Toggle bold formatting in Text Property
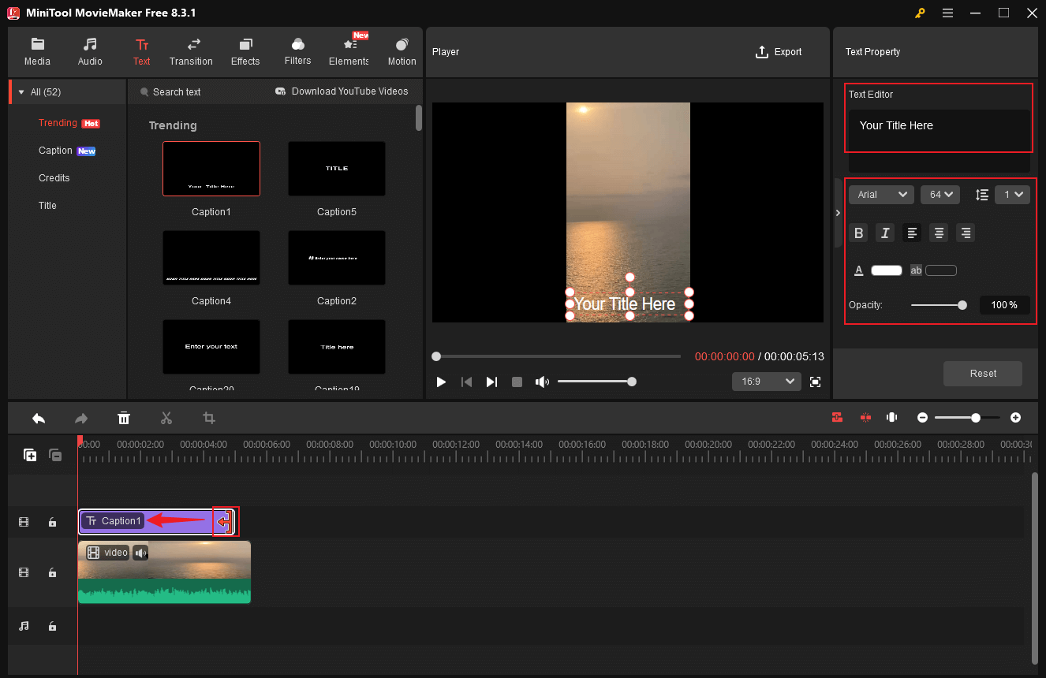Screen dimensions: 1046x678 click(x=858, y=233)
